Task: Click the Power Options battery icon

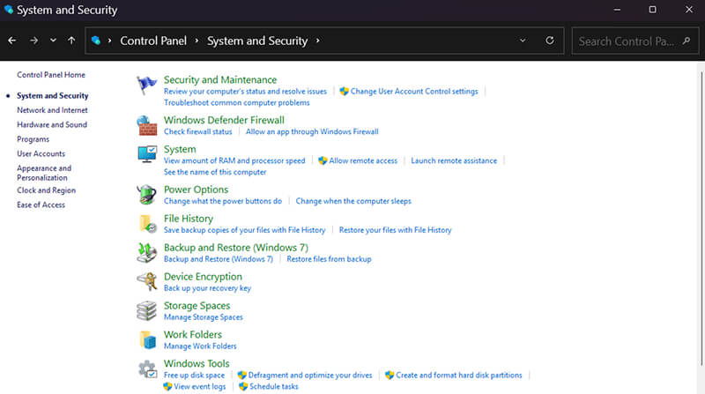Action: (146, 195)
